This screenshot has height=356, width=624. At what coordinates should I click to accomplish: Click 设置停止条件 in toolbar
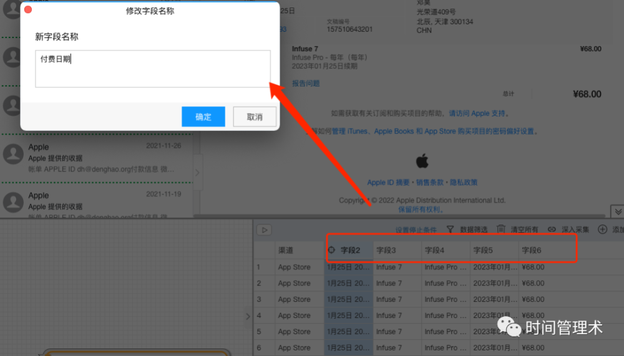coord(416,230)
